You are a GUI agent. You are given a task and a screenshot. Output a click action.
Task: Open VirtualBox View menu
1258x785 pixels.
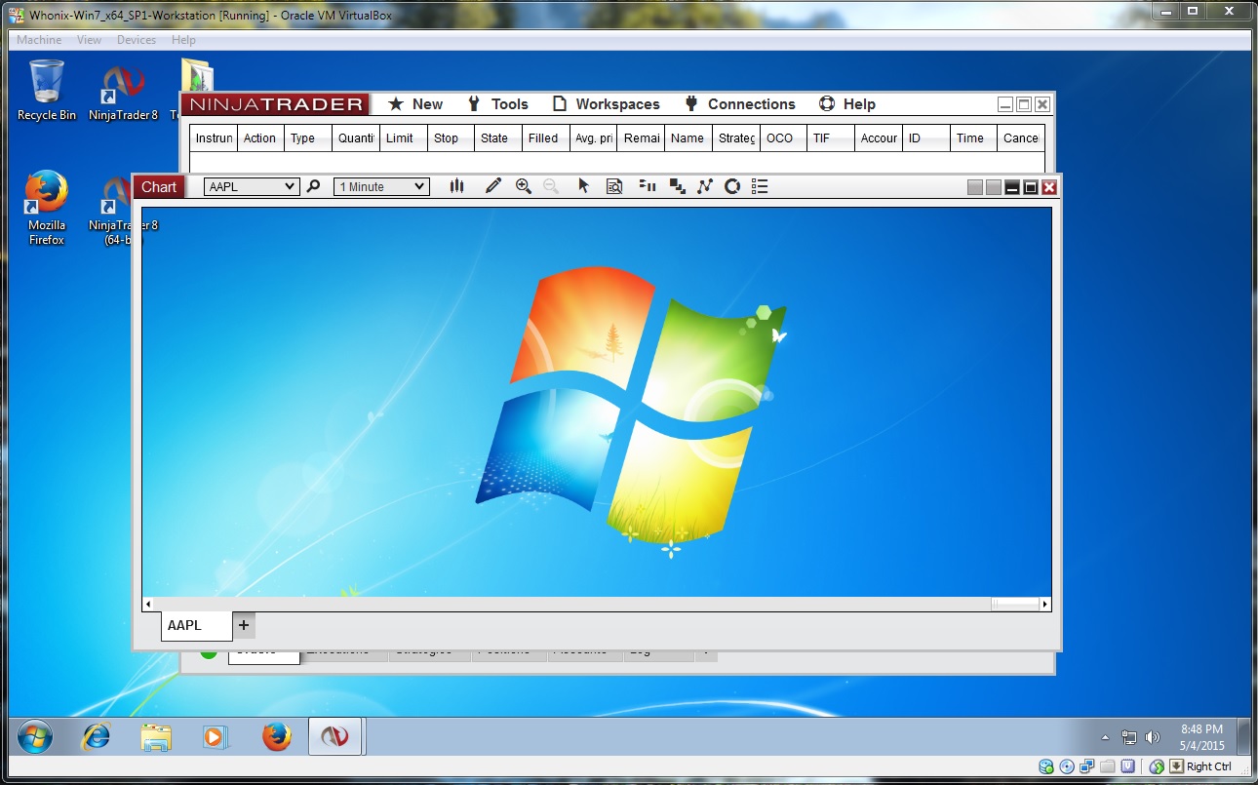pos(89,40)
